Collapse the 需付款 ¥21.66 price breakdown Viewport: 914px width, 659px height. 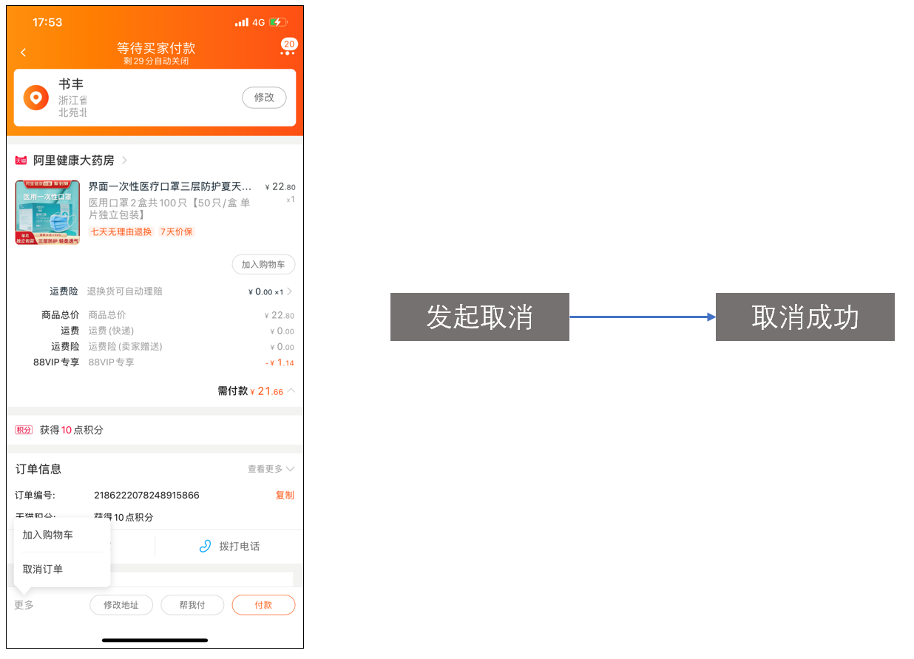pyautogui.click(x=291, y=391)
